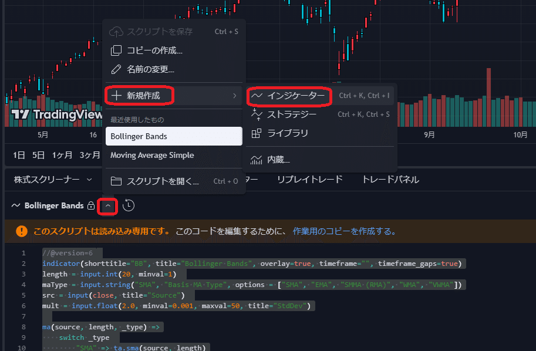Image resolution: width=536 pixels, height=351 pixels.
Task: Click the 9月 label on time axis
Action: pyautogui.click(x=429, y=134)
